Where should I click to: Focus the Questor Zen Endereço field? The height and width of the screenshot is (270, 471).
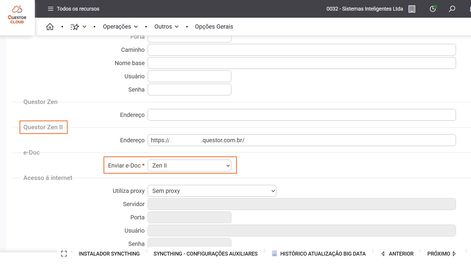pyautogui.click(x=302, y=115)
